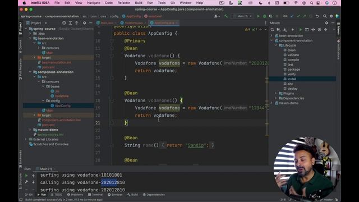Image resolution: width=359 pixels, height=202 pixels.
Task: Open Search Everywhere magnifier icon
Action: pyautogui.click(x=325, y=16)
